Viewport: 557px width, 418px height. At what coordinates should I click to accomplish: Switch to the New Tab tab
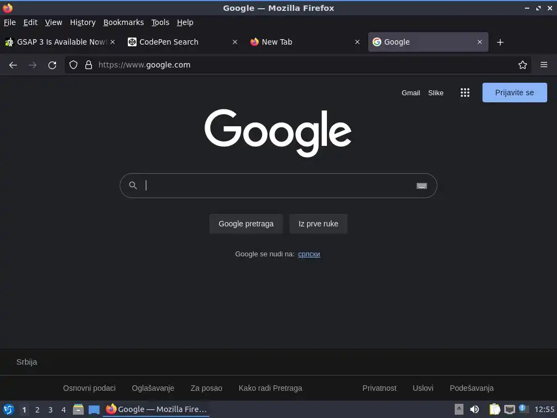click(305, 42)
